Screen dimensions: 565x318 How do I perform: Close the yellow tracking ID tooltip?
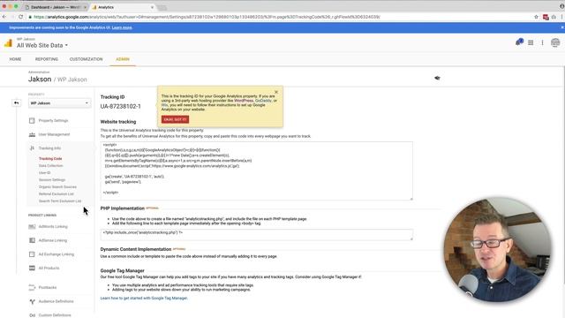[x=276, y=92]
